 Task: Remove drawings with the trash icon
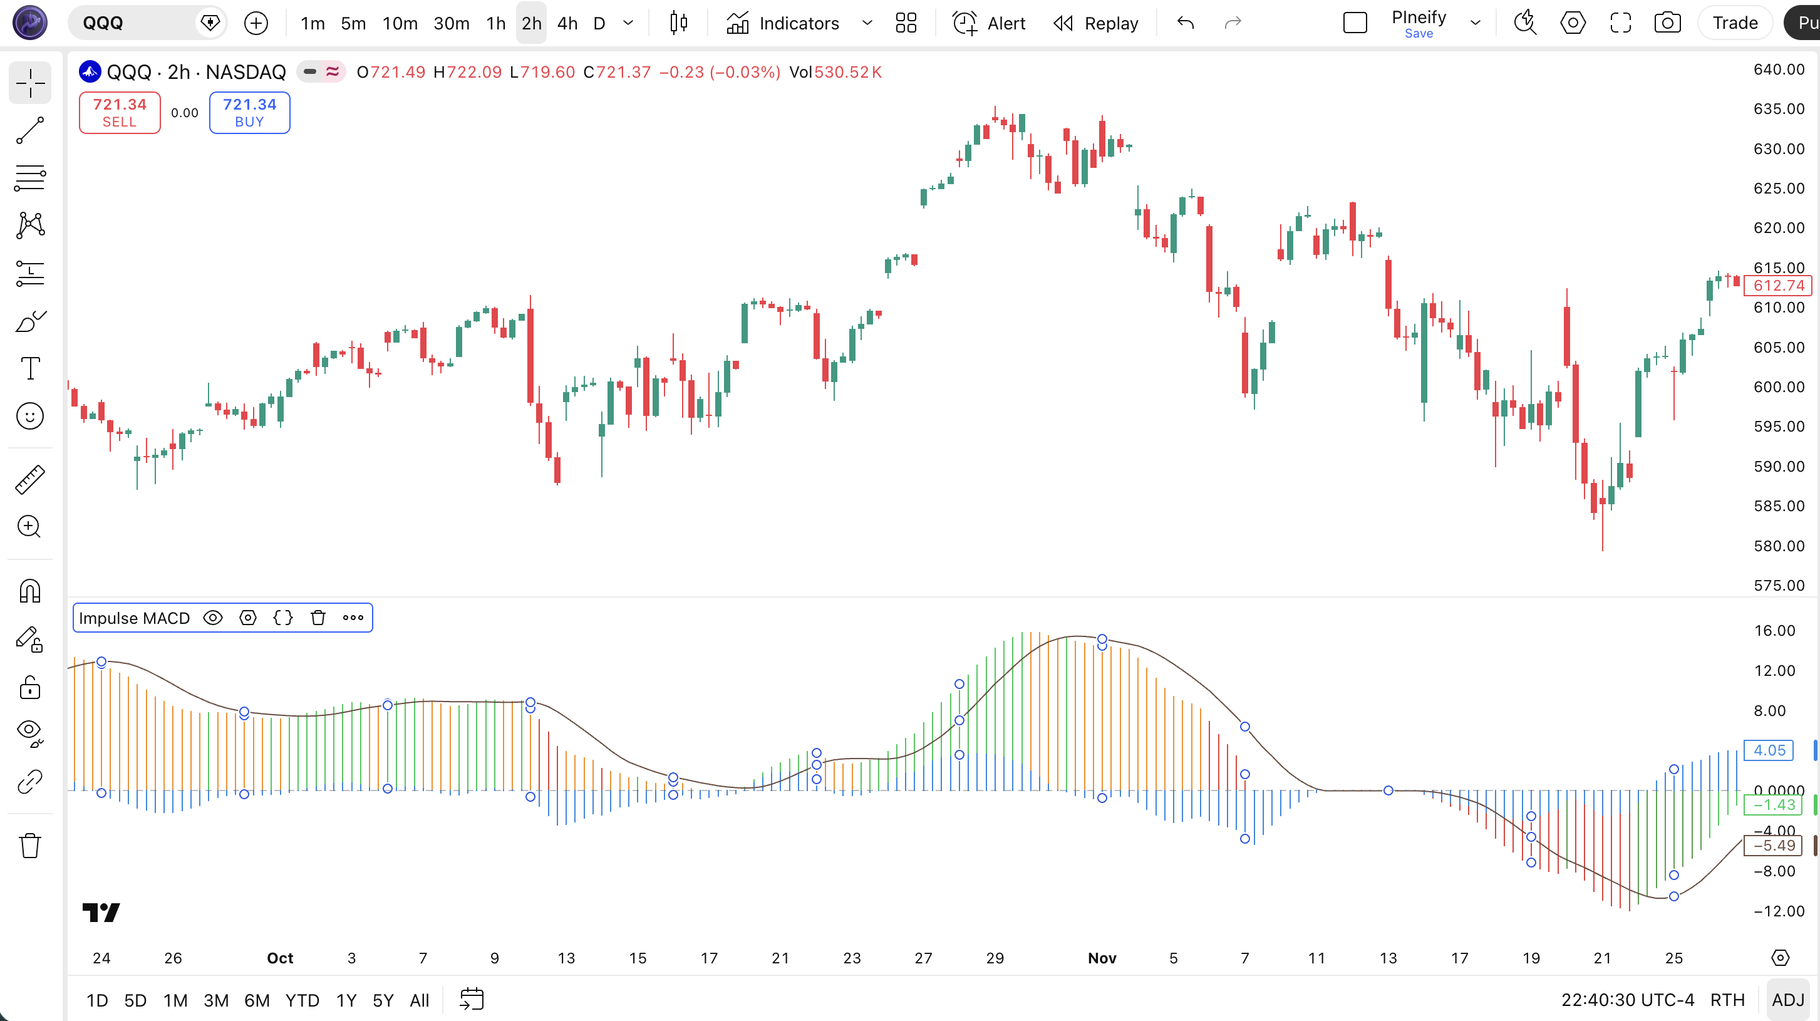tap(31, 845)
